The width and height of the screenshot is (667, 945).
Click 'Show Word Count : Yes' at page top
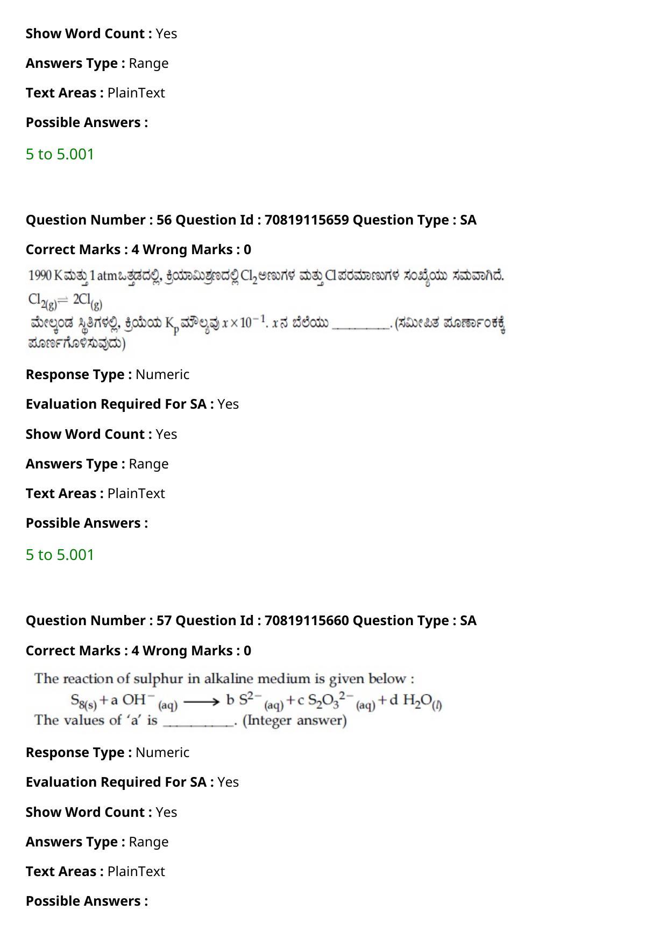(101, 33)
